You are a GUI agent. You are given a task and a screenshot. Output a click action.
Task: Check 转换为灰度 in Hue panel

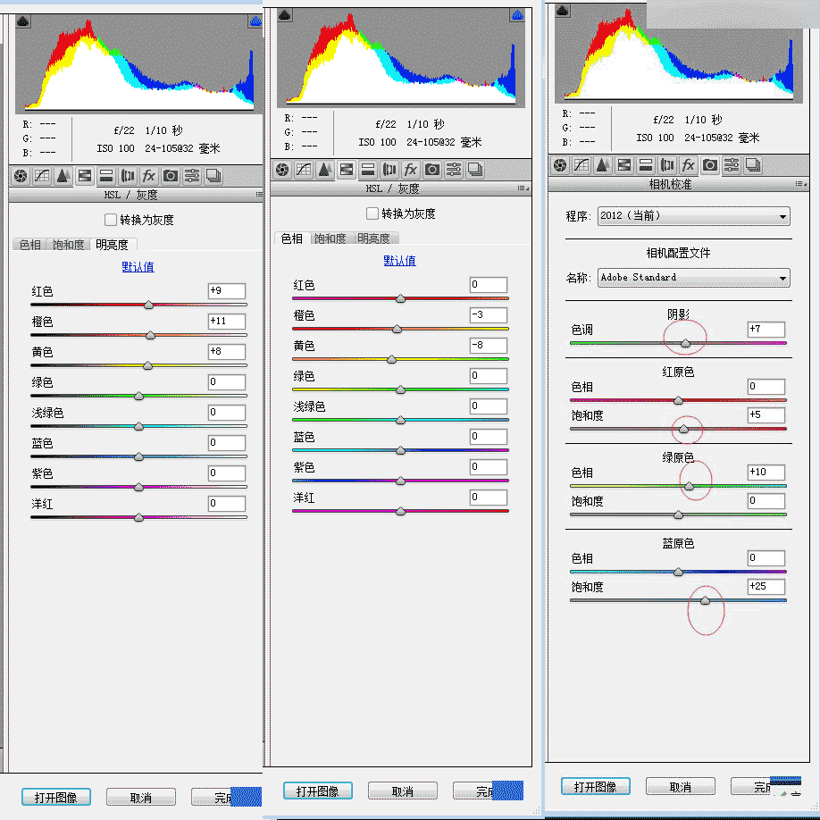[x=372, y=213]
